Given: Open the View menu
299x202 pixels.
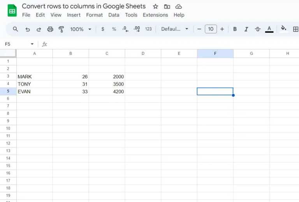Looking at the screenshot, I should pyautogui.click(x=56, y=15).
